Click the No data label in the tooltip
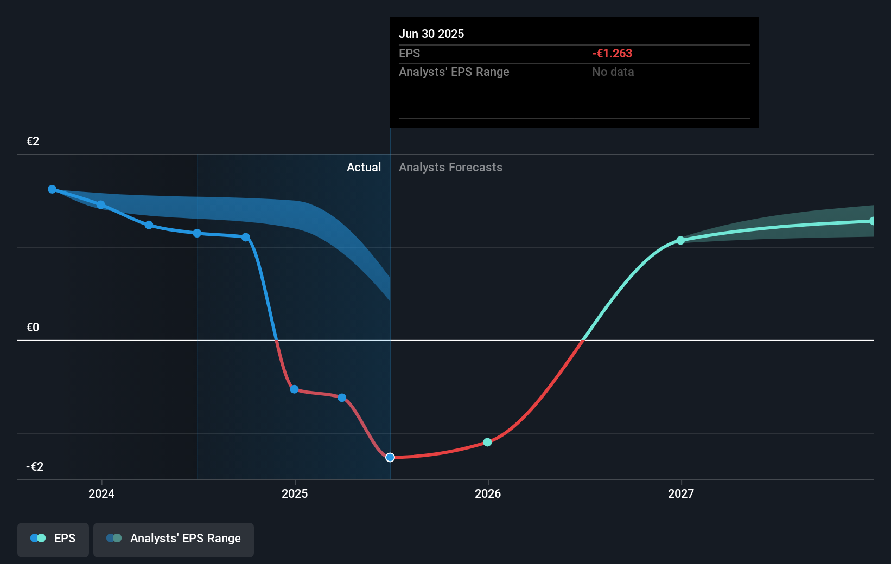This screenshot has height=564, width=891. tap(613, 72)
